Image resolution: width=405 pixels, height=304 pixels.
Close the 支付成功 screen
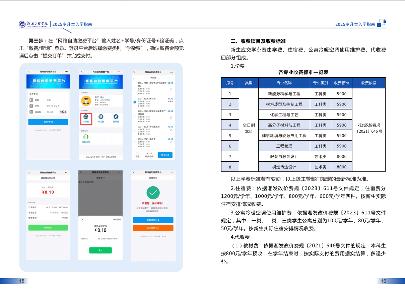tap(133, 172)
